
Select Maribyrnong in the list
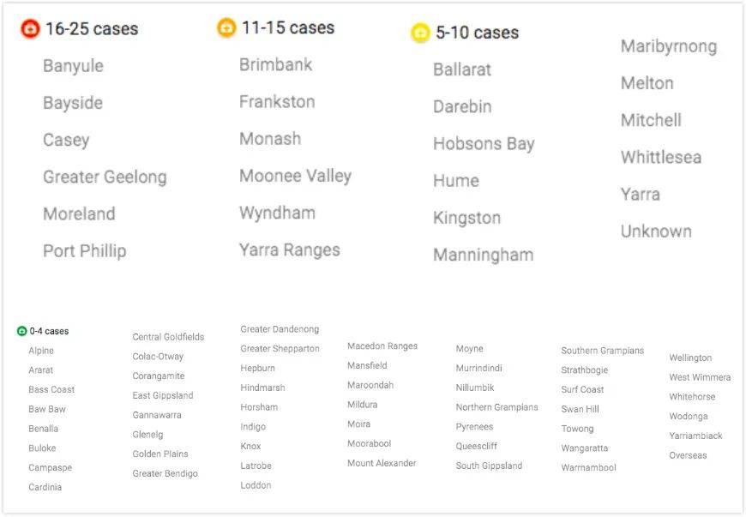pyautogui.click(x=669, y=46)
